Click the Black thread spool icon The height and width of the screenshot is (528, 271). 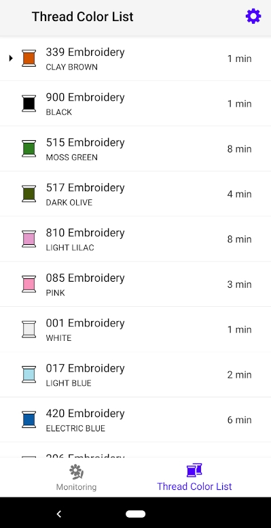29,103
